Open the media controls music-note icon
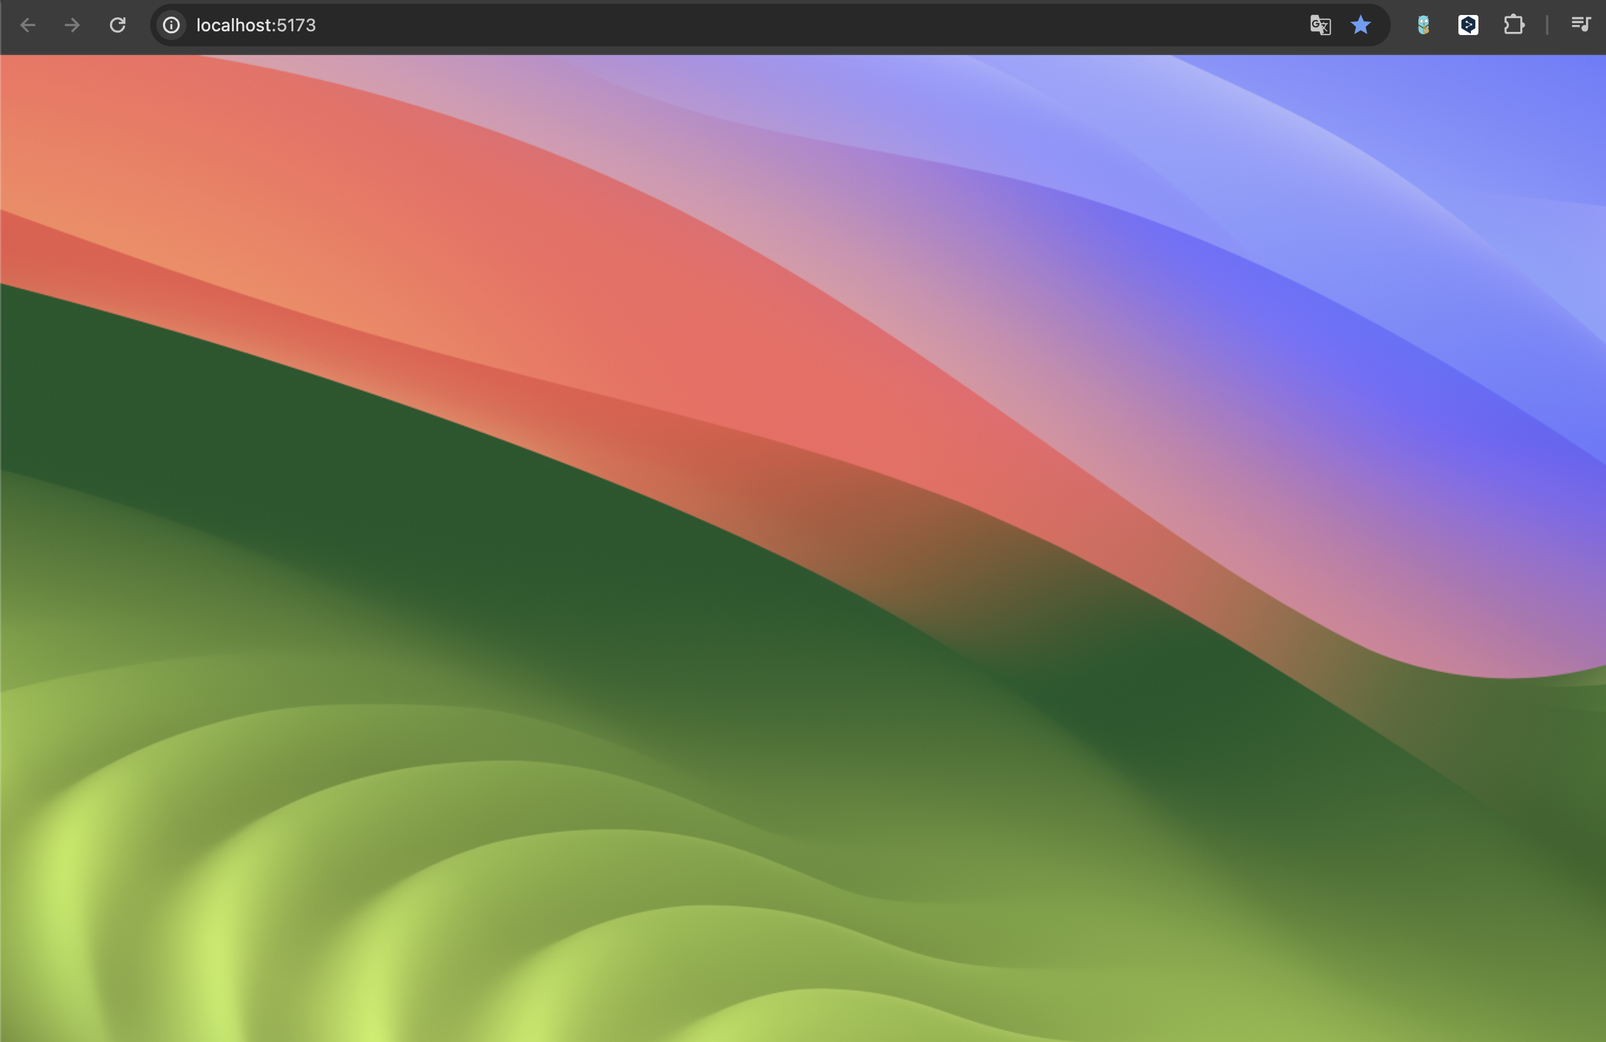 (x=1580, y=25)
